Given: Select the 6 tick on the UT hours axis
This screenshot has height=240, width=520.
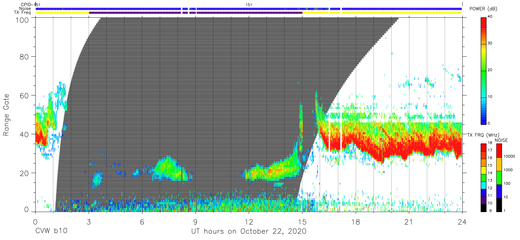Looking at the screenshot, I should point(142,221).
